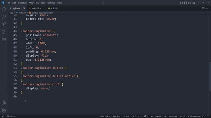
Task: Click the 'padding: 0.625rem;' line
Action: click(41, 51)
